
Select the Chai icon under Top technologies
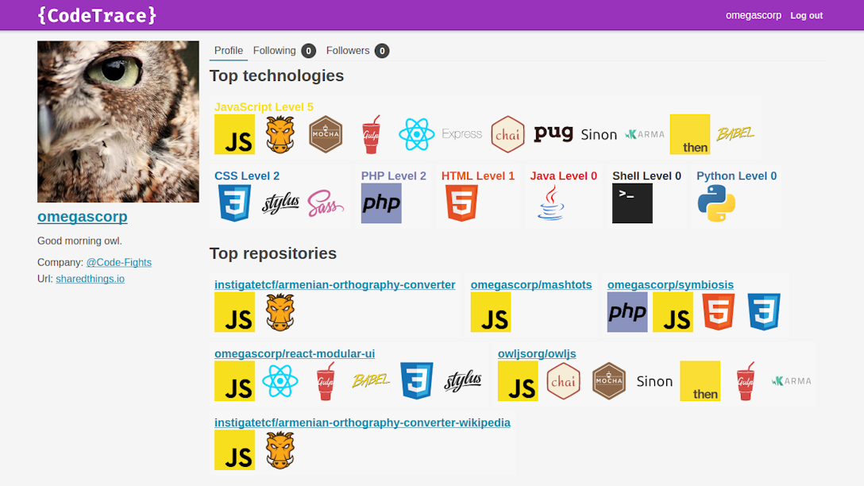click(x=508, y=134)
